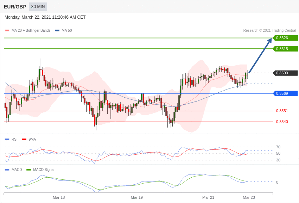
Task: Select the 30 MIN timeframe badge
Action: pyautogui.click(x=38, y=7)
